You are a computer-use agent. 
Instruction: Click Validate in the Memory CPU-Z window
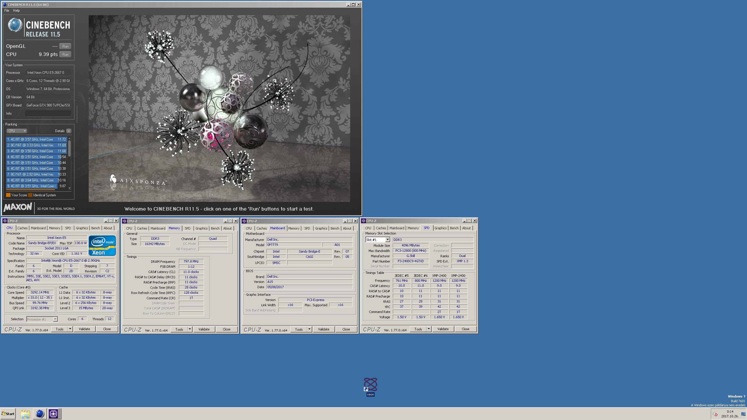point(204,329)
